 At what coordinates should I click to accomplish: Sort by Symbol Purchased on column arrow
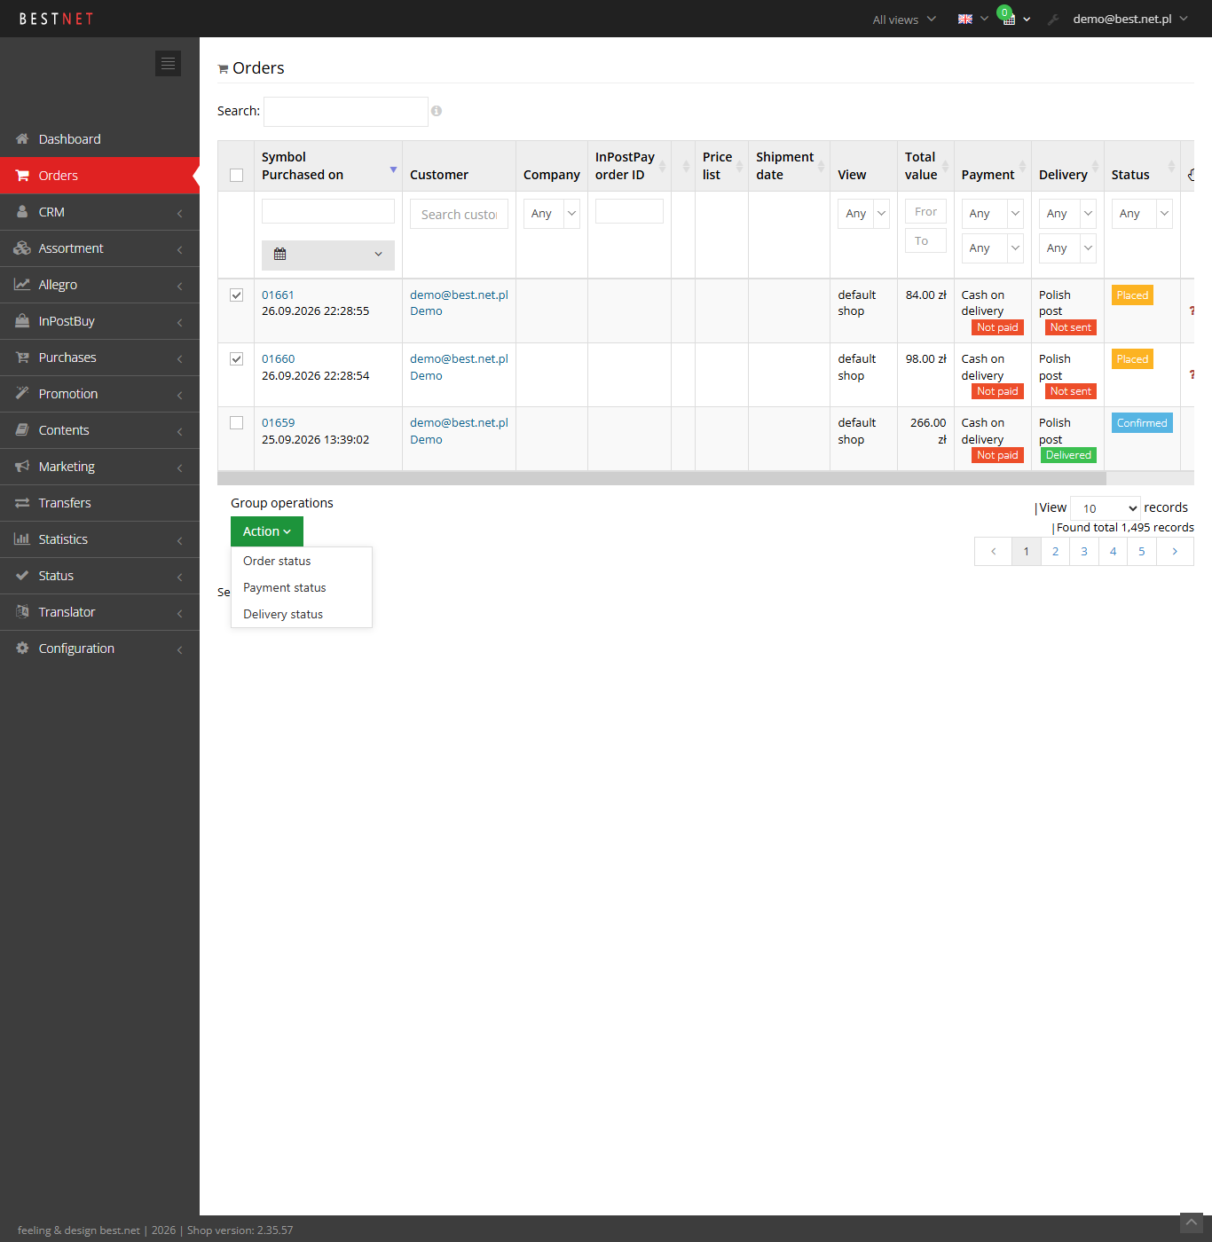pyautogui.click(x=393, y=169)
